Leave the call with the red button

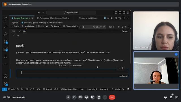click(112, 97)
